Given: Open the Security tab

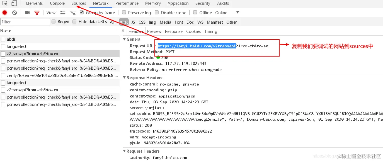Looking at the screenshot, I should click(203, 3).
